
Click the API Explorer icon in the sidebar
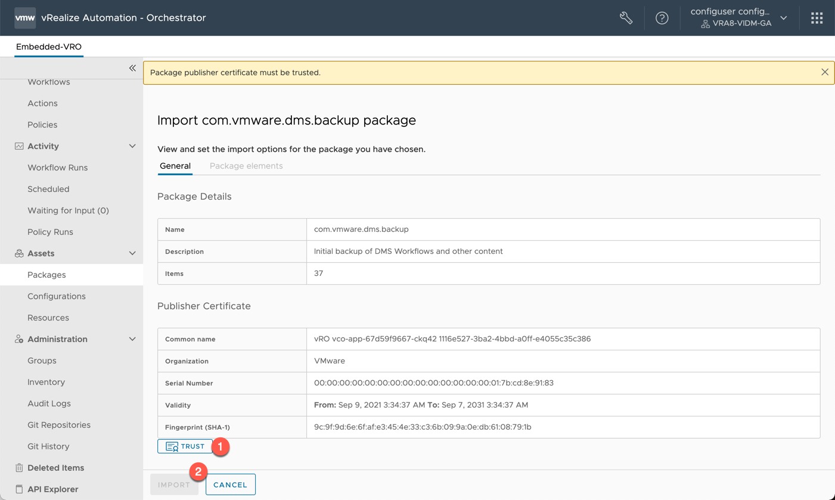(x=19, y=489)
